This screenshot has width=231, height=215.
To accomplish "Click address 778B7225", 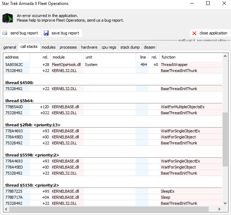I will (x=16, y=191).
